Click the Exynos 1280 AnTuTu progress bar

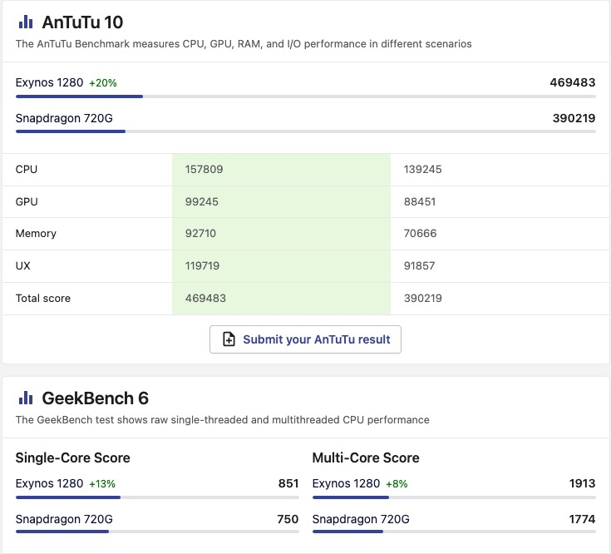[x=305, y=96]
